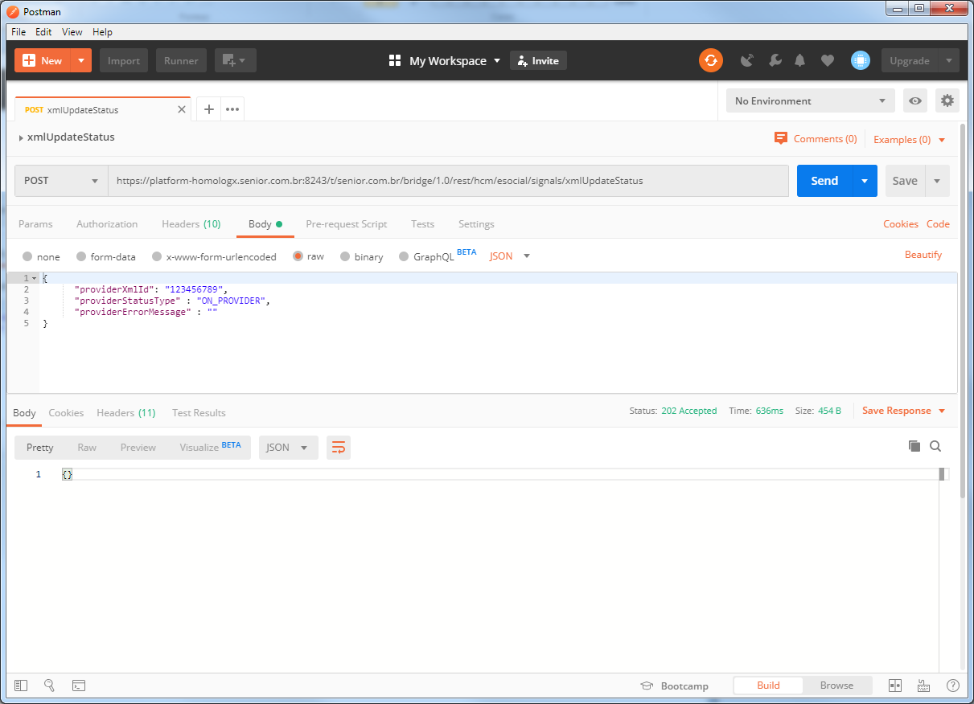Open manage environments gear icon
The image size is (974, 704).
(947, 100)
